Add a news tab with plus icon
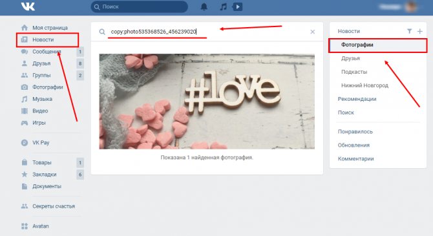433x236 pixels. [419, 31]
